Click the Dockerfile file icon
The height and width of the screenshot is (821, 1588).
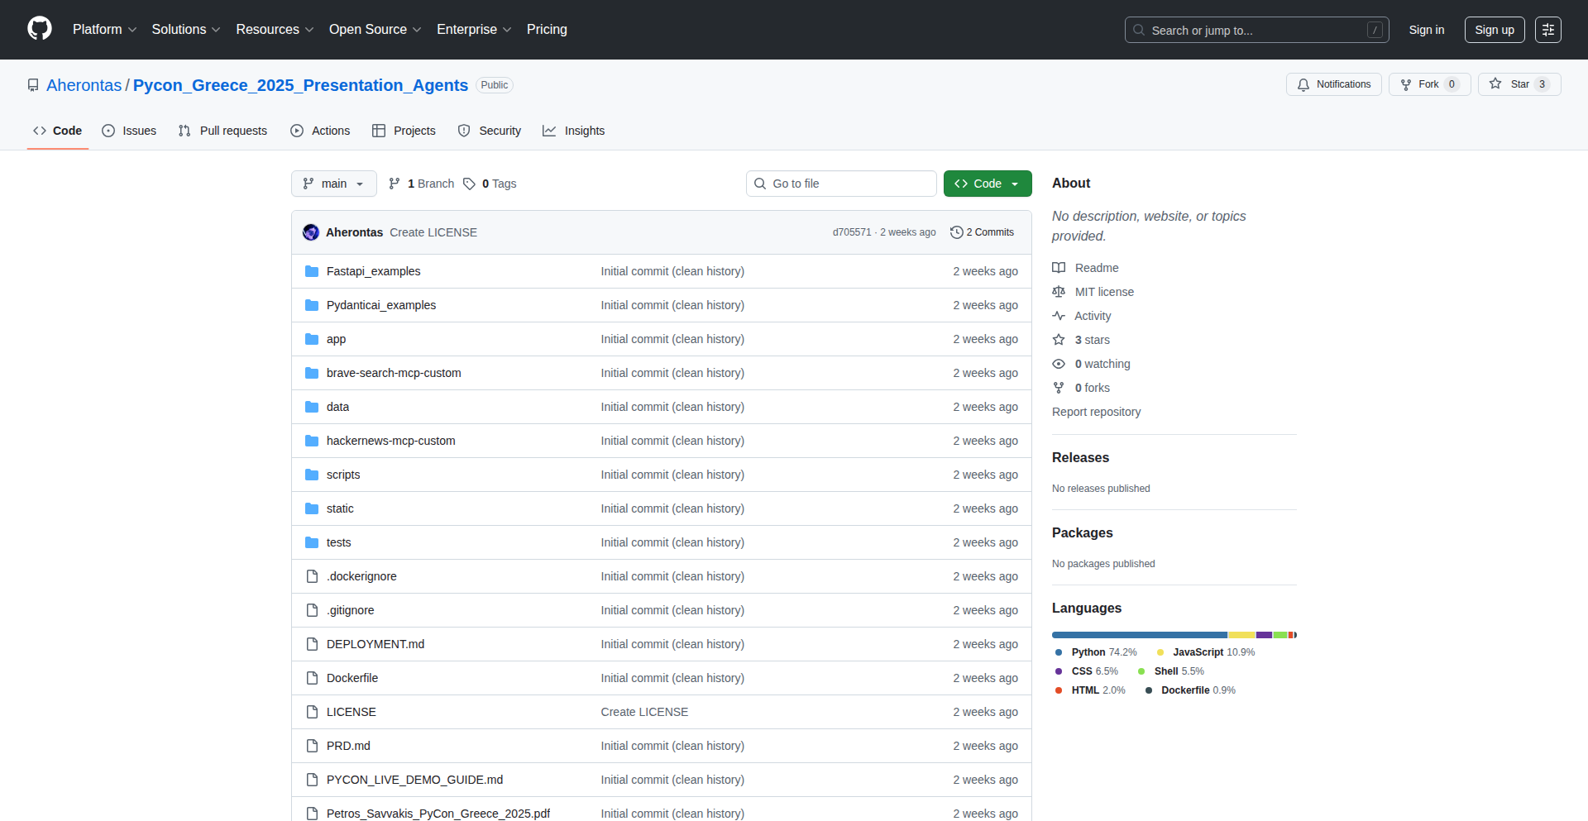tap(312, 678)
